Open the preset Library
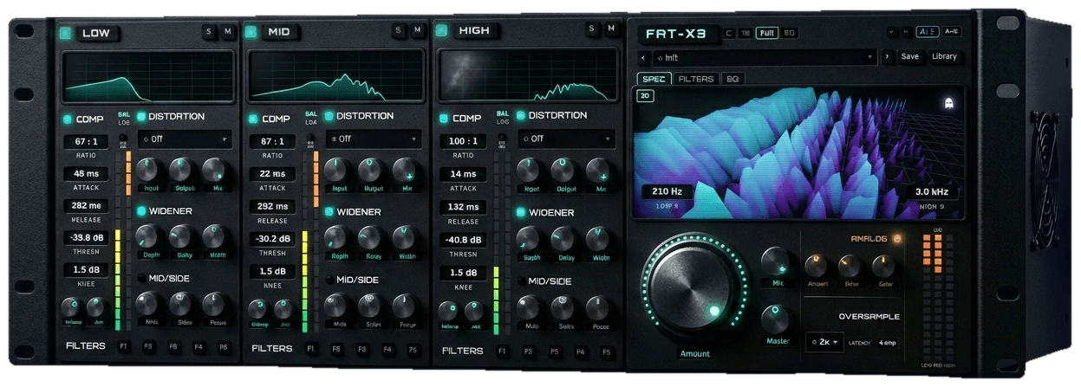The image size is (1081, 387). (x=944, y=56)
